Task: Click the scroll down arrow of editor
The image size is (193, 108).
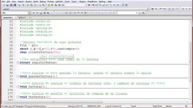Action: click(x=190, y=99)
